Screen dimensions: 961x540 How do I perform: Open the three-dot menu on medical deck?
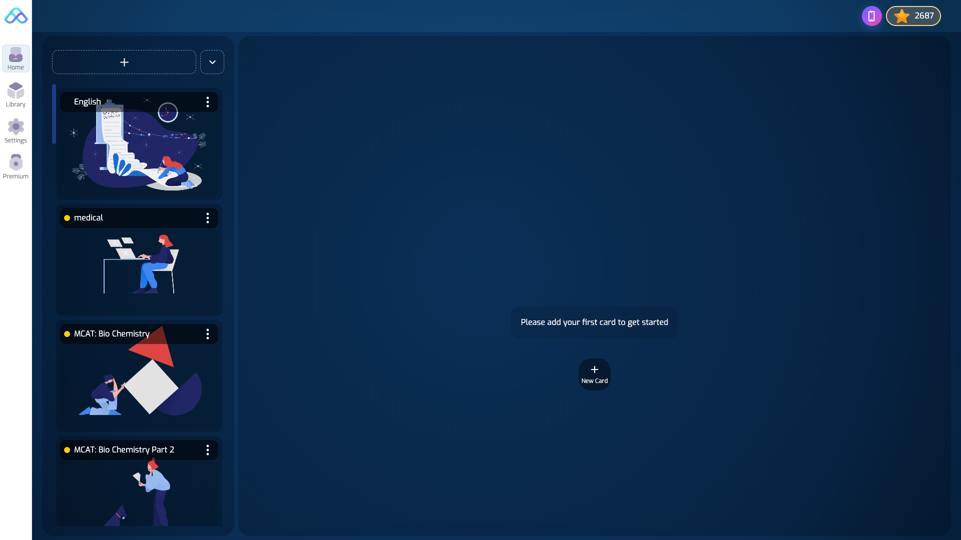pos(208,218)
